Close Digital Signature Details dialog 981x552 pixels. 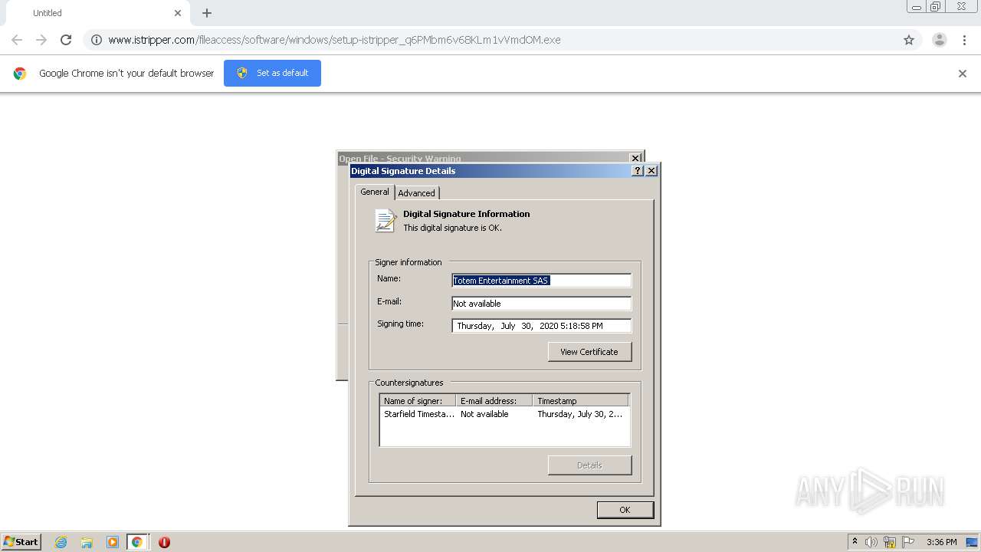click(651, 171)
